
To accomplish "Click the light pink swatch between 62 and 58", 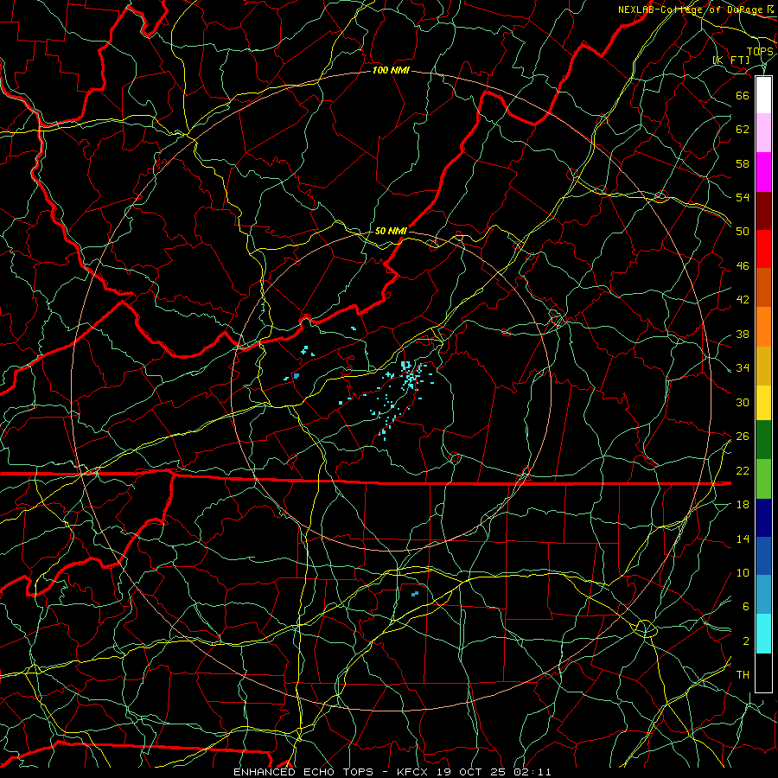I will click(763, 133).
